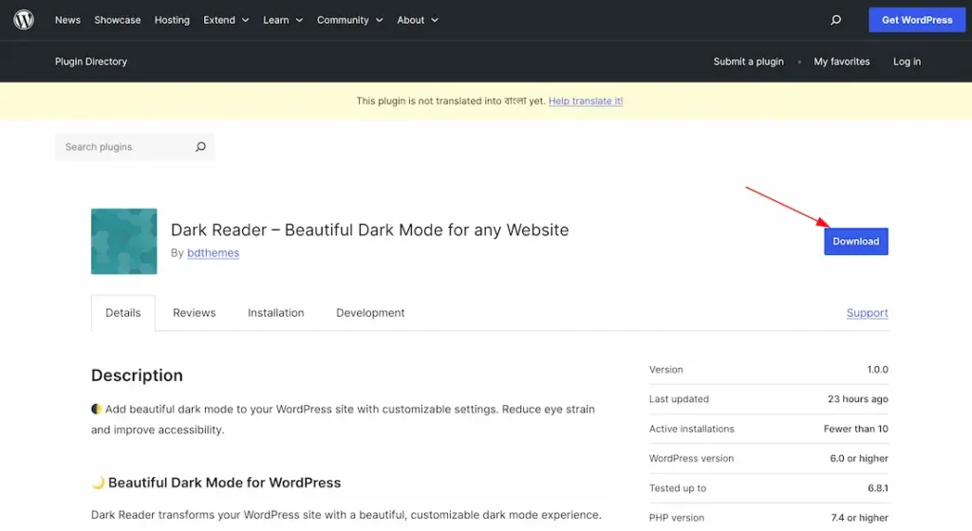The width and height of the screenshot is (972, 531).
Task: Click the Dark Reader plugin thumbnail icon
Action: tap(124, 242)
